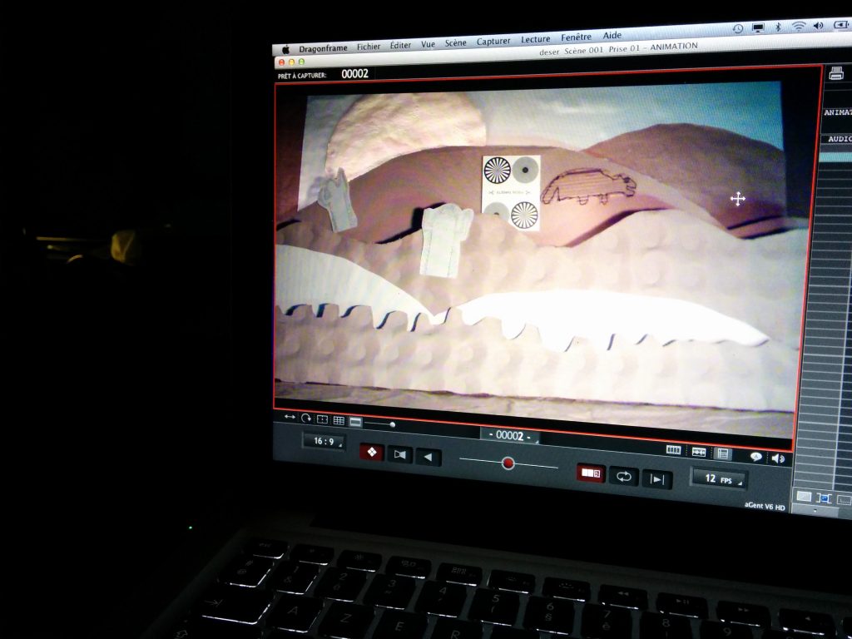This screenshot has height=639, width=852.
Task: Click the red capture/live view button
Action: click(x=371, y=452)
